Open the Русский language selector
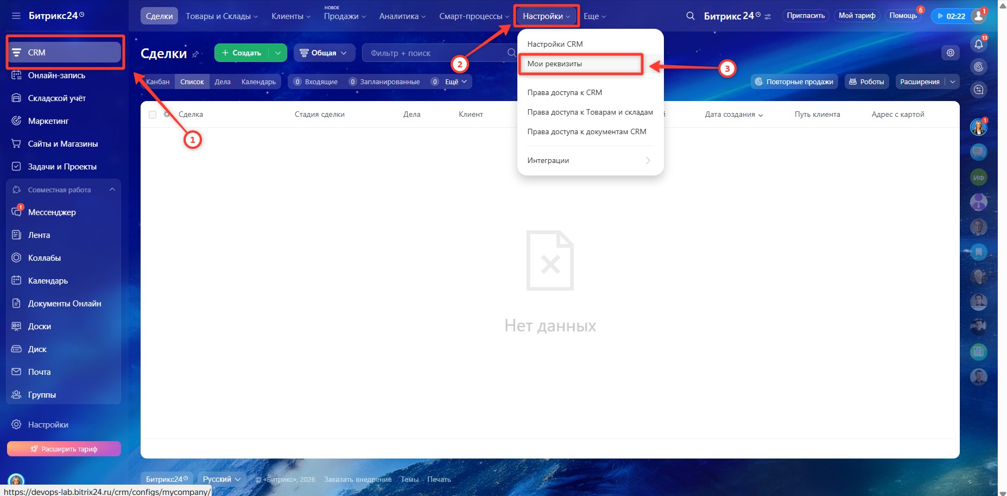This screenshot has height=496, width=1007. pos(221,479)
